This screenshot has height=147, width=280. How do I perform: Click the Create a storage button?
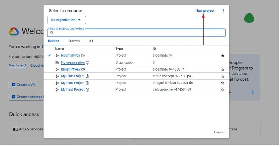[27, 97]
